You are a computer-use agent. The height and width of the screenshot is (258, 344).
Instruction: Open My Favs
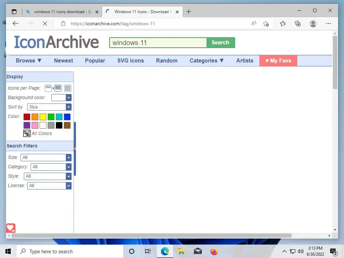[x=278, y=60]
